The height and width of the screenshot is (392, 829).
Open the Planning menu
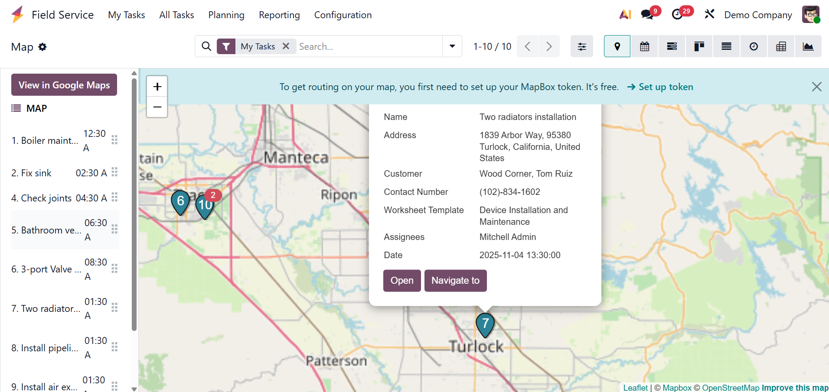pos(226,15)
